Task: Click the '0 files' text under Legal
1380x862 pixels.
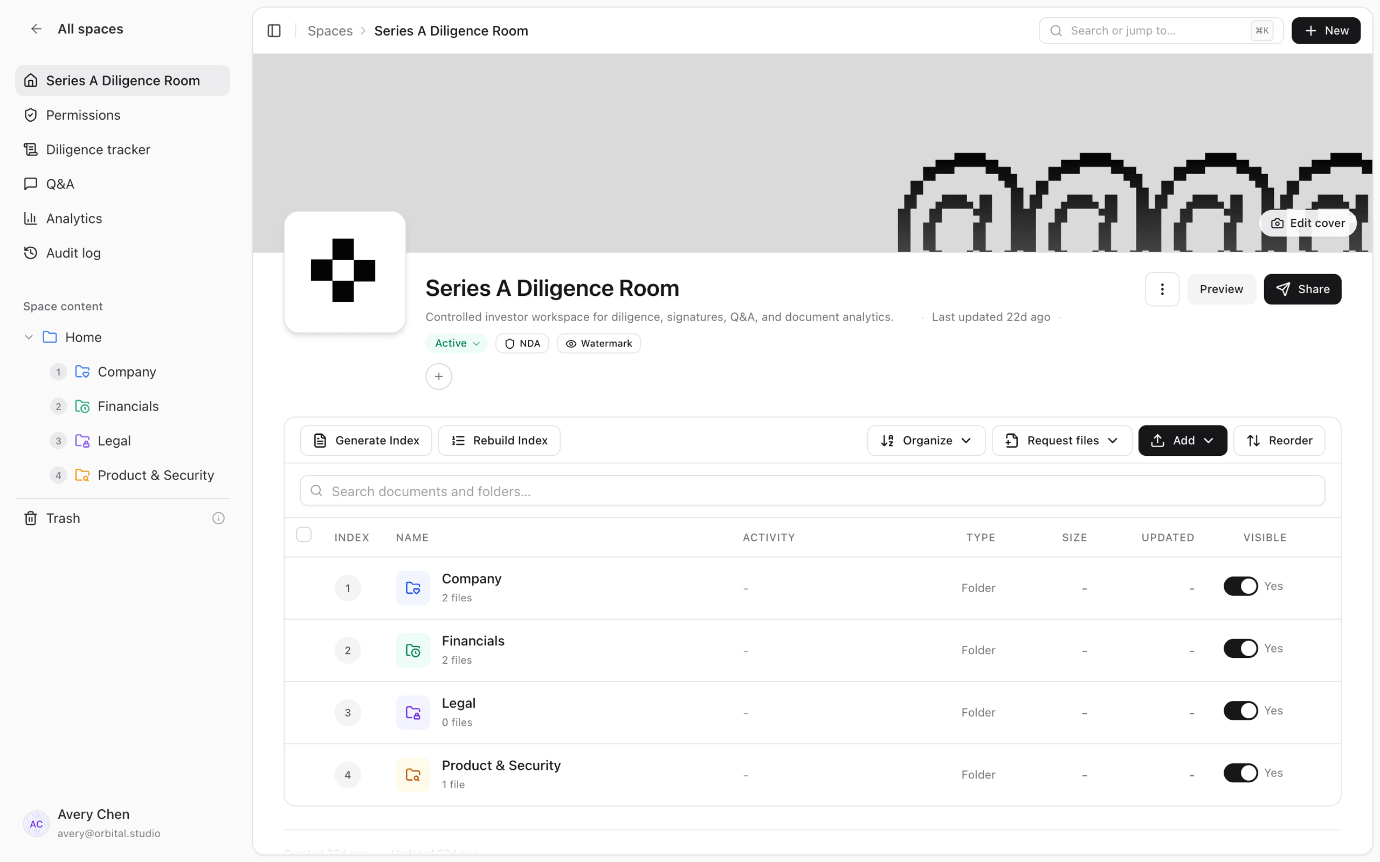Action: pyautogui.click(x=457, y=722)
